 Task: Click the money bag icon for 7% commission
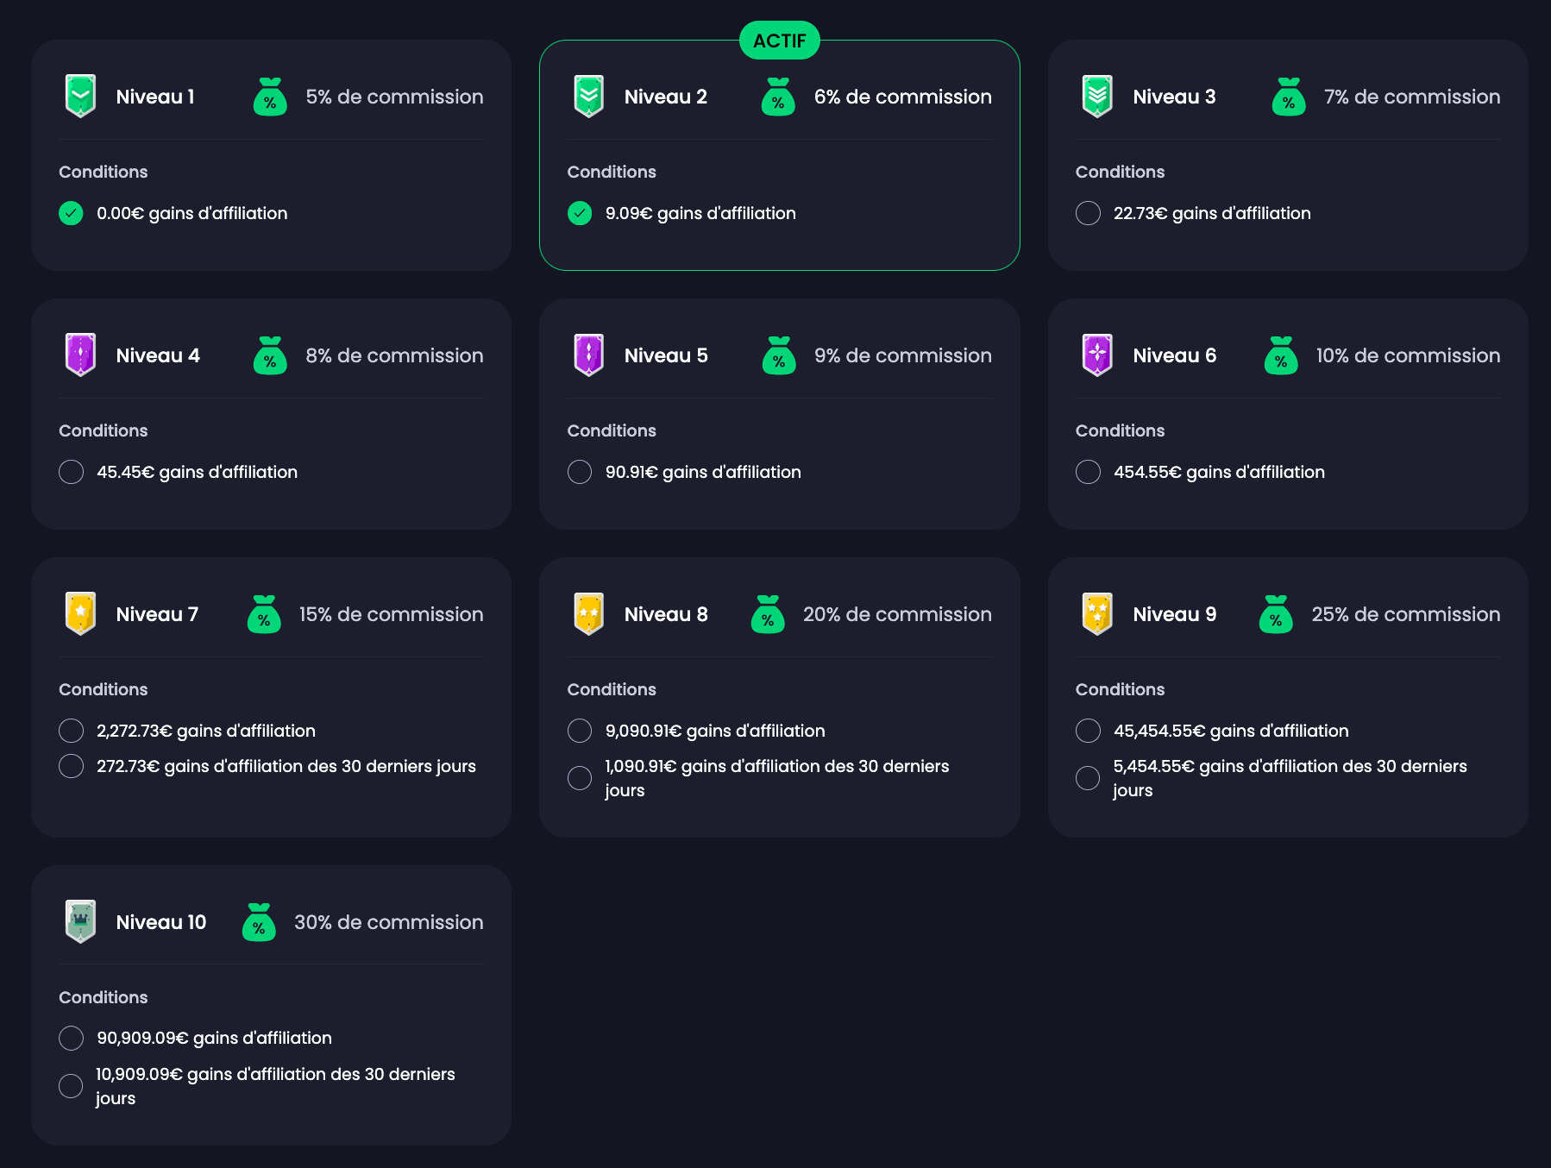(1289, 97)
